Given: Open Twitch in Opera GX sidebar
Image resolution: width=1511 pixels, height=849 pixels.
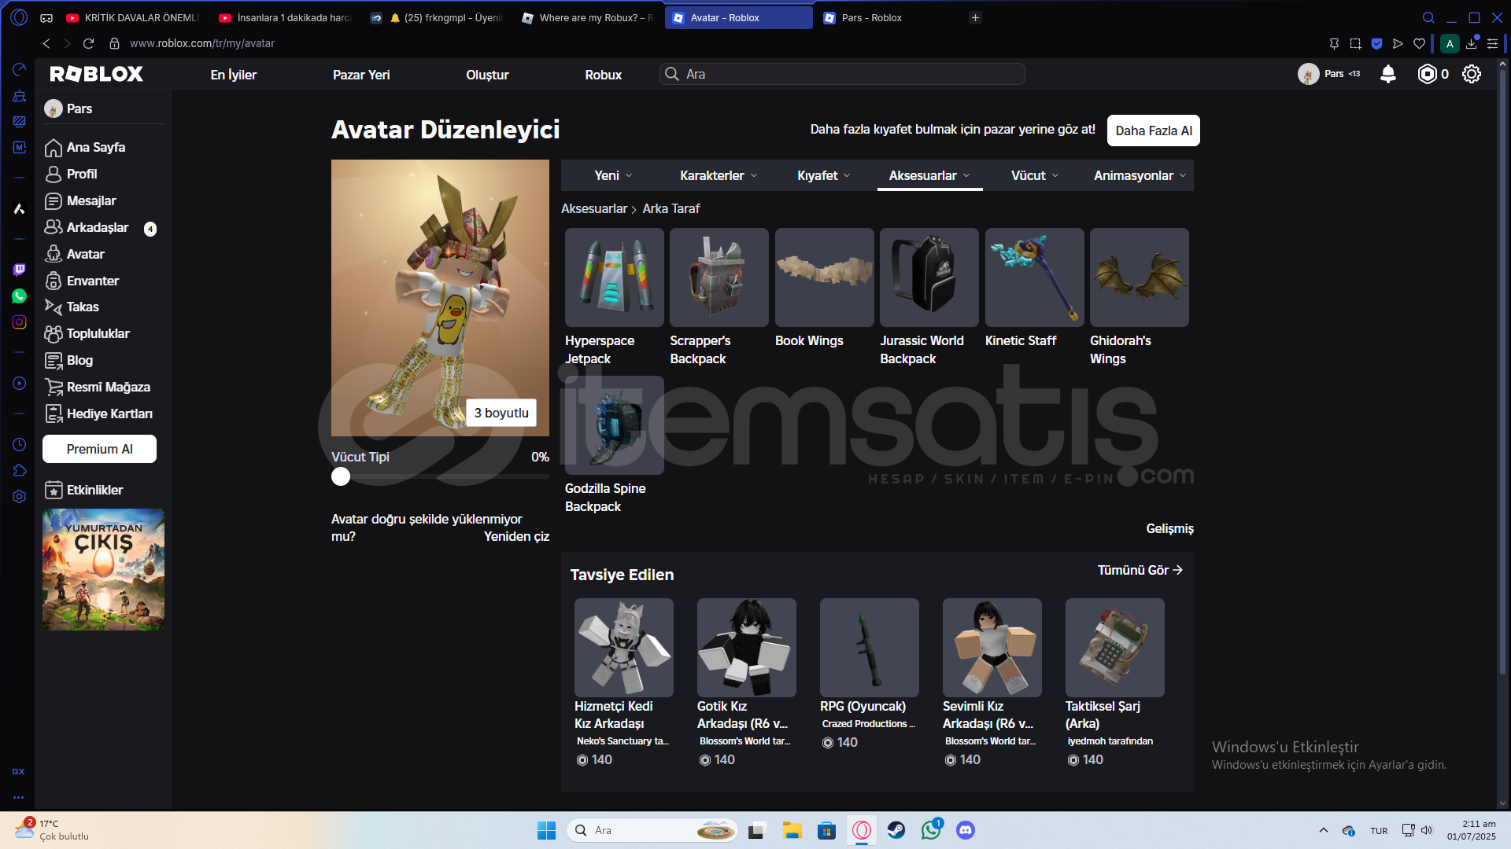Looking at the screenshot, I should 20,270.
